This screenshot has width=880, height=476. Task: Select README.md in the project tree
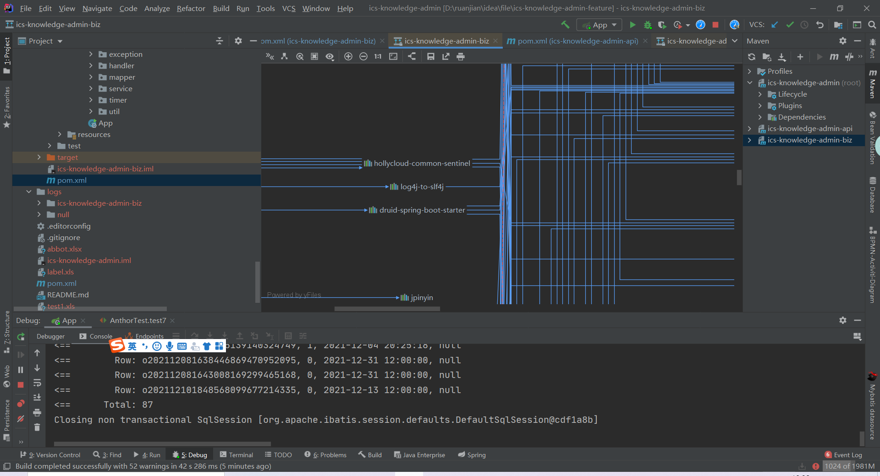(68, 295)
